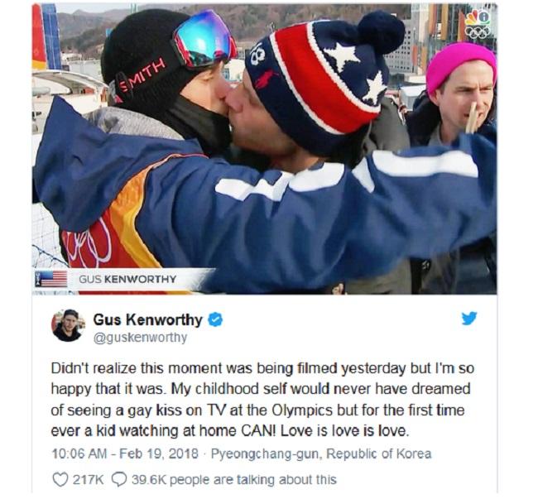Click the blue verified badge
Screen dimensions: 538x499
tap(215, 320)
